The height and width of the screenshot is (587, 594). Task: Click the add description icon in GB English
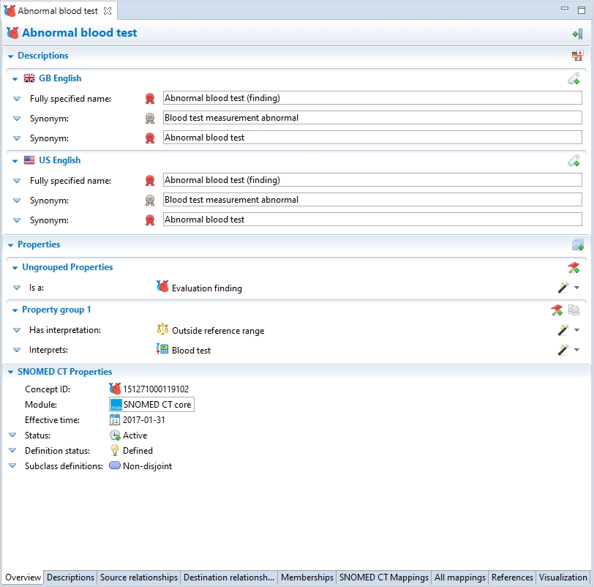pos(574,79)
